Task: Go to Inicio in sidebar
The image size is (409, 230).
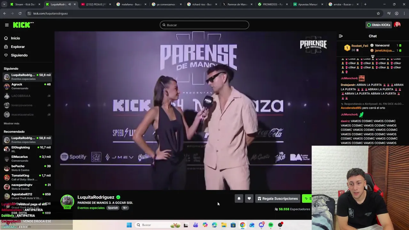Action: coord(15,38)
